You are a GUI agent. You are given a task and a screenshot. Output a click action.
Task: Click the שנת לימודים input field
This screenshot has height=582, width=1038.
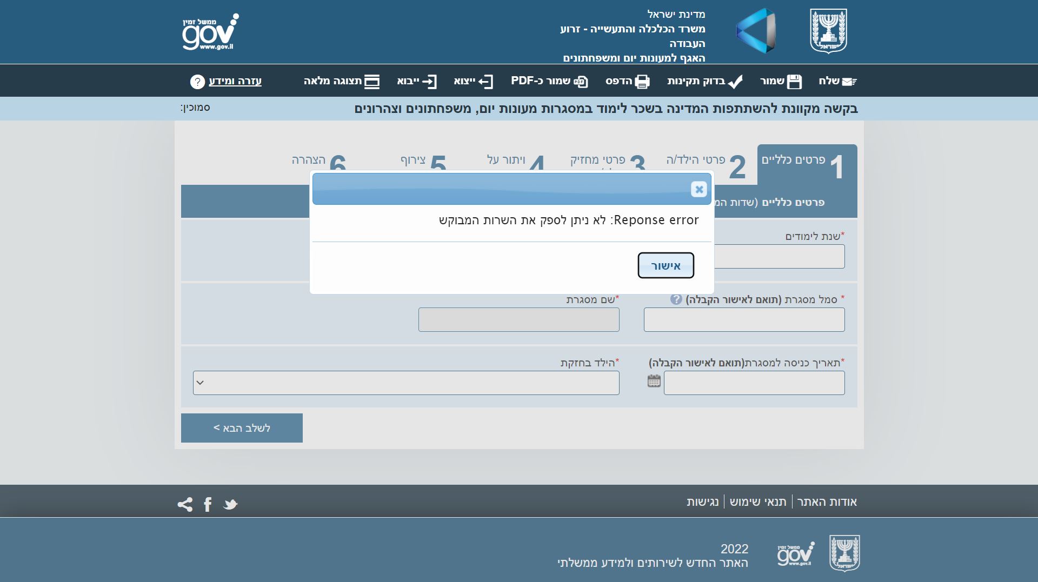click(779, 257)
